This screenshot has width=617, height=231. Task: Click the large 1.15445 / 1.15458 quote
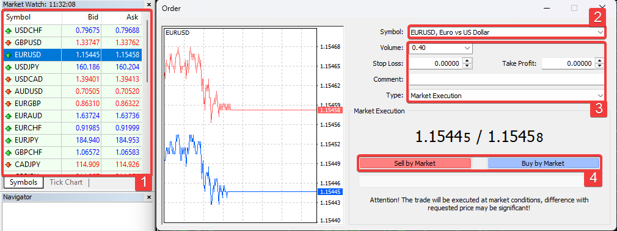[480, 137]
